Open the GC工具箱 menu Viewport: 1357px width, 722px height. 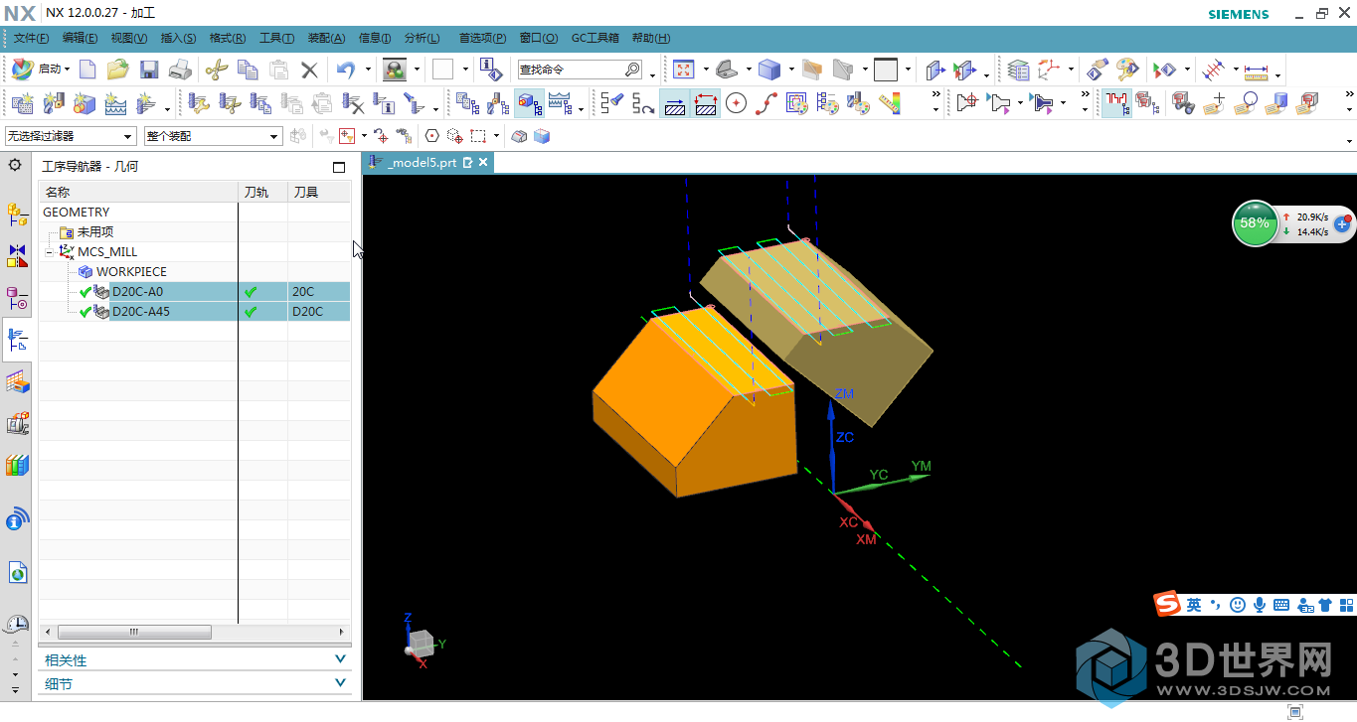[595, 38]
